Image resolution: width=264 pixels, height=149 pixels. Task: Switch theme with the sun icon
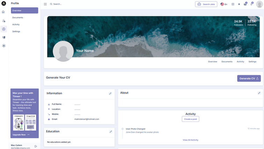coord(239,4)
